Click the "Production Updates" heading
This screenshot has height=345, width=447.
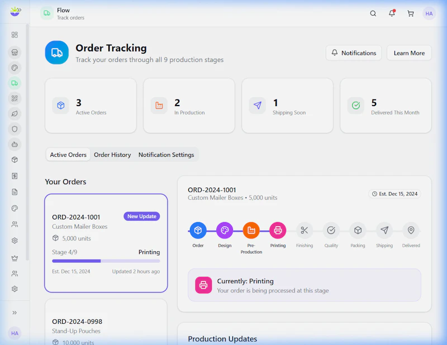pos(222,339)
